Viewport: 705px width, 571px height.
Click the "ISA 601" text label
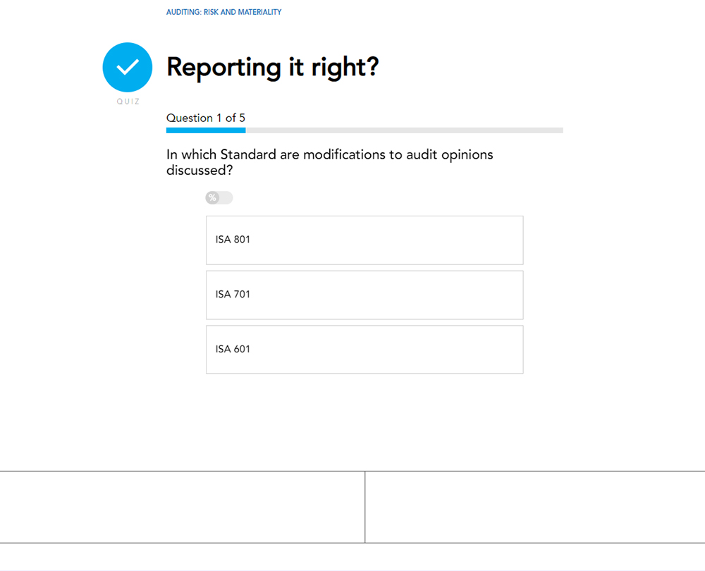(x=233, y=349)
